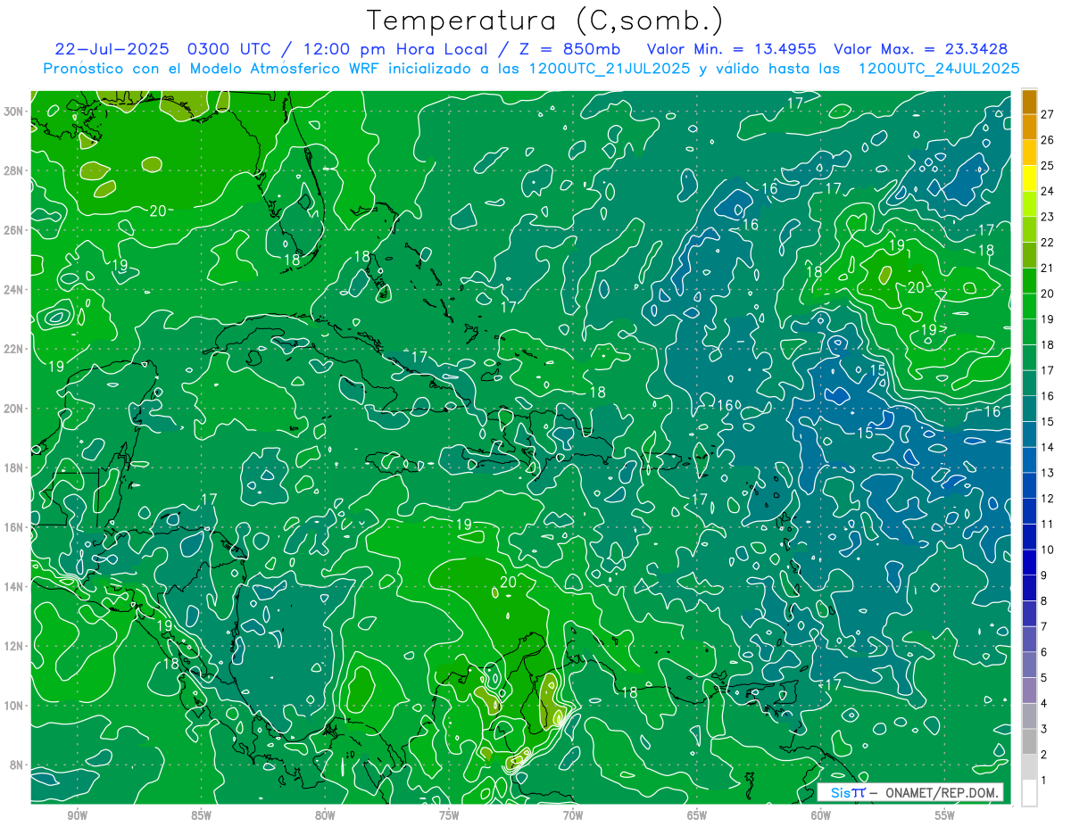
Task: Click the 24N latitude axis label
Action: pyautogui.click(x=13, y=289)
